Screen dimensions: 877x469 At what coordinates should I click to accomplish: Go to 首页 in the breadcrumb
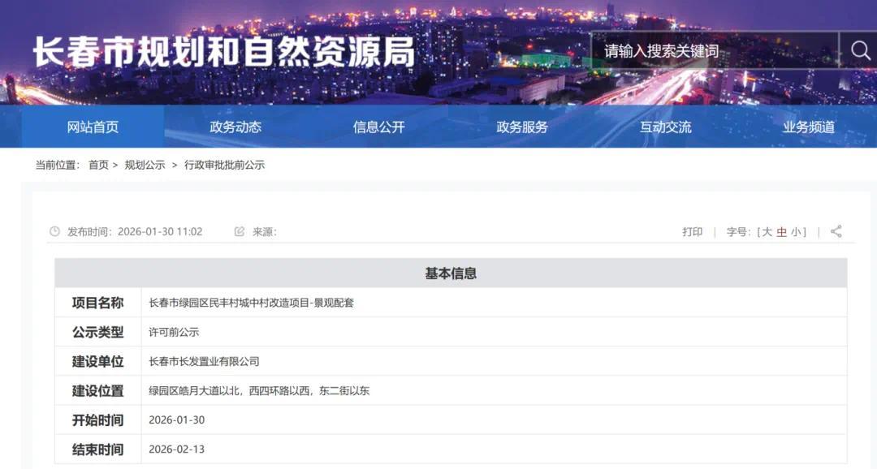point(98,165)
